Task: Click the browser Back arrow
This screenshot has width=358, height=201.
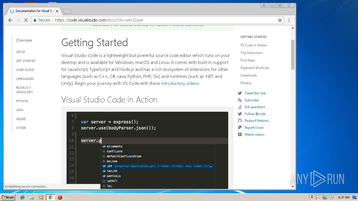Action: 10,20
